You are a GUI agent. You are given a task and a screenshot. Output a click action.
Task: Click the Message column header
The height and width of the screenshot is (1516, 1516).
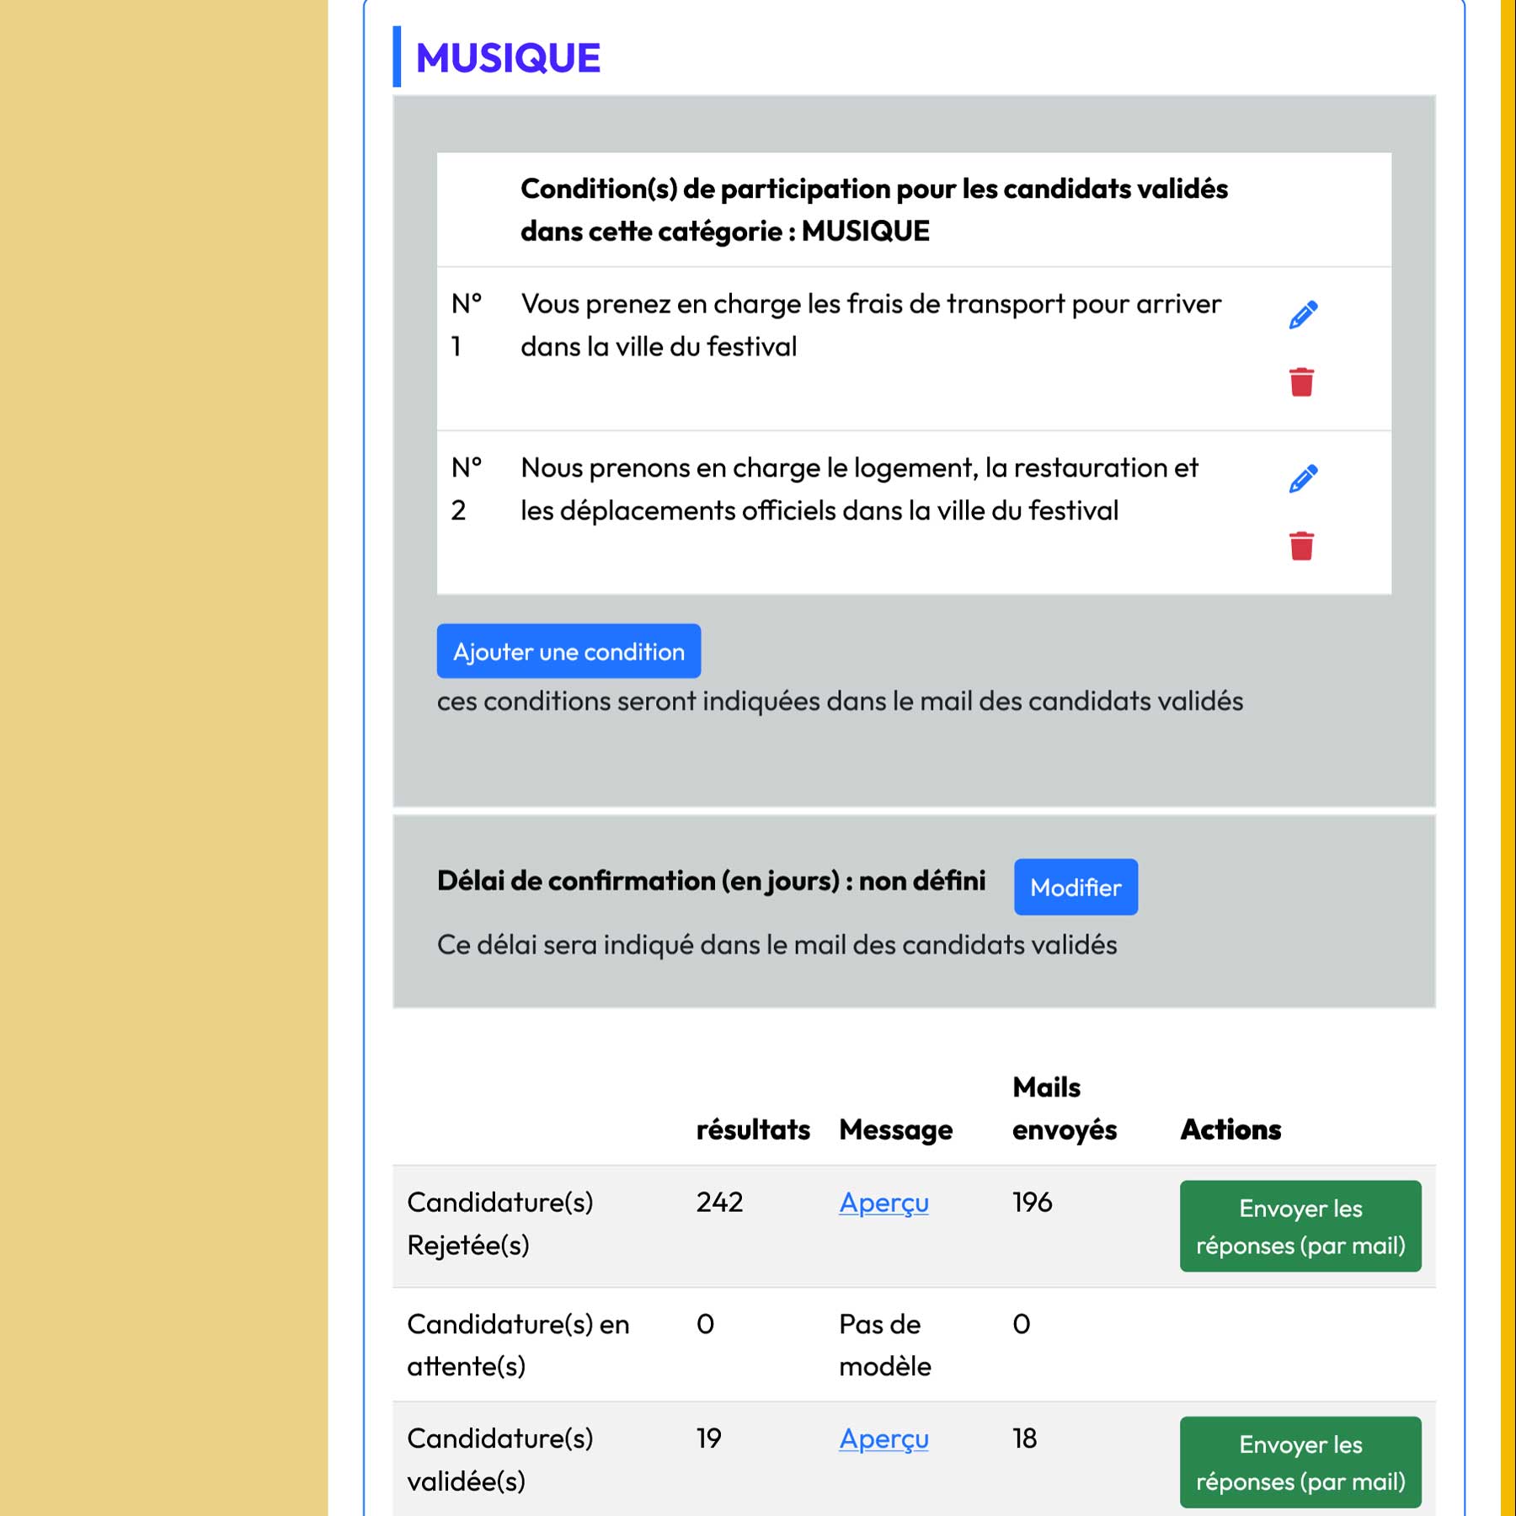pos(895,1129)
